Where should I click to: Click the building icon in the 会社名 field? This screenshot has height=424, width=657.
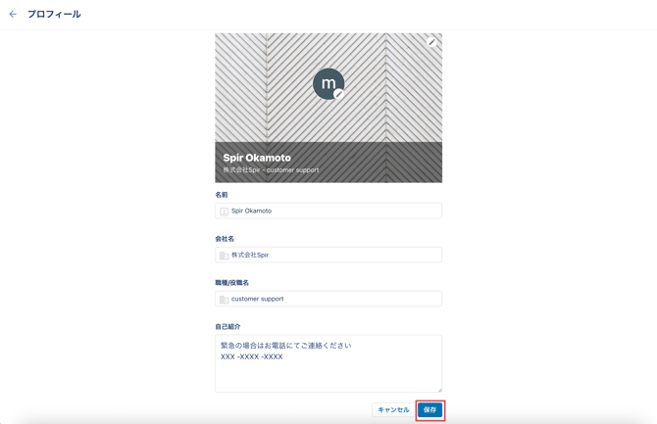[x=225, y=256]
